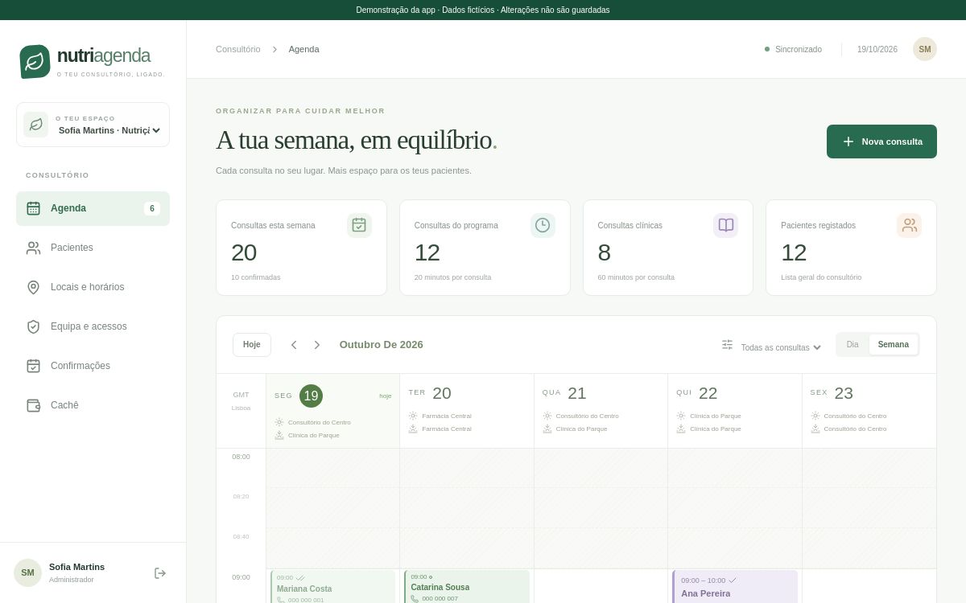966x603 pixels.
Task: Click Wednesday's afternoon icon for Clínica do Parque
Action: point(547,429)
